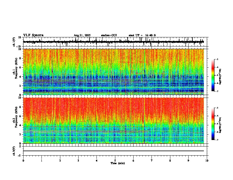Screen dimensions: 233x180
Task: Click inside the ch.2 spectrogram
Action: click(114, 121)
